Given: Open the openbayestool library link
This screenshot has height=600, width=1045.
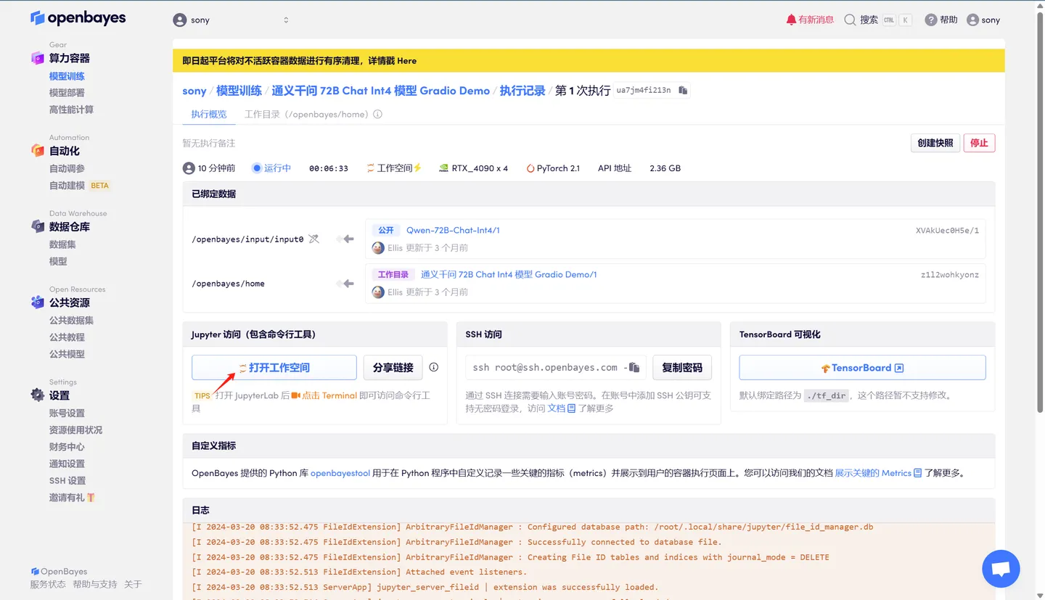Looking at the screenshot, I should [340, 473].
